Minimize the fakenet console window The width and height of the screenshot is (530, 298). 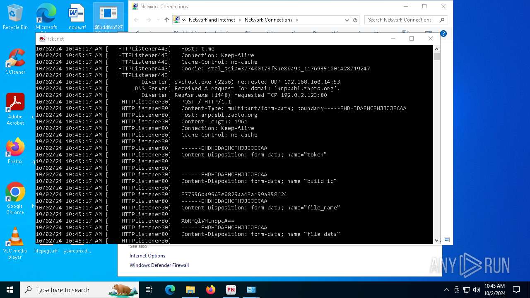coord(393,38)
